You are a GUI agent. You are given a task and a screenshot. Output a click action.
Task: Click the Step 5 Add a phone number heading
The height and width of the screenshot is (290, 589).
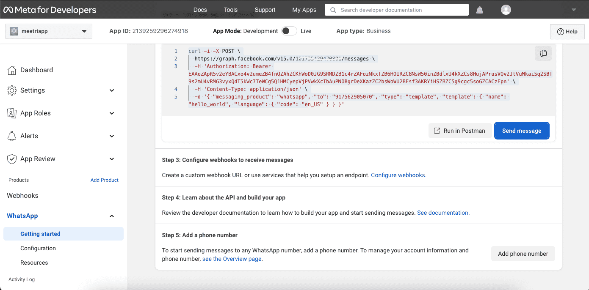pos(200,235)
